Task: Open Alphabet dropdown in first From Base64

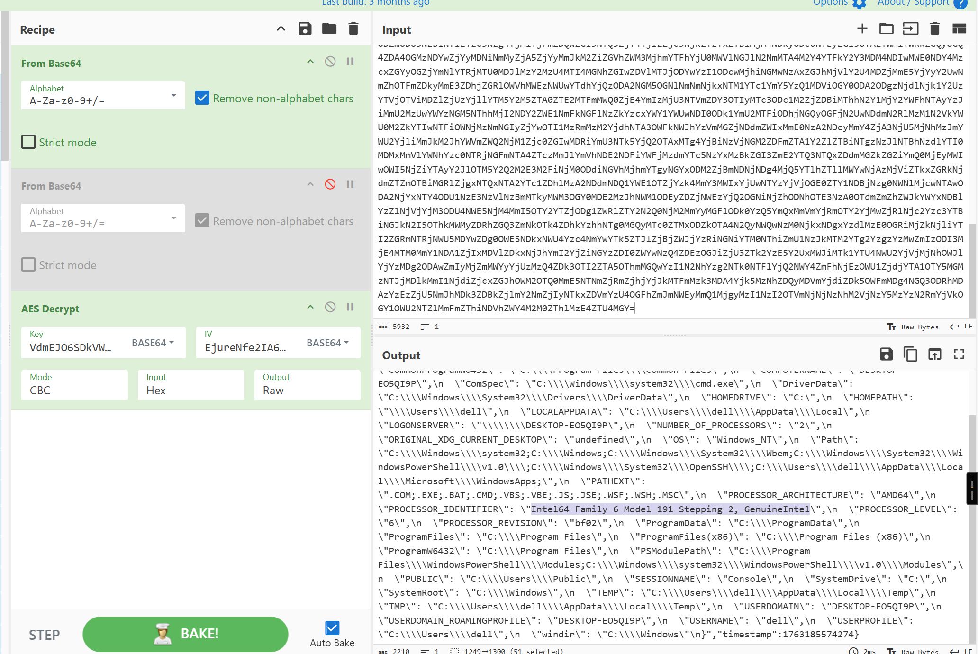Action: (x=173, y=96)
